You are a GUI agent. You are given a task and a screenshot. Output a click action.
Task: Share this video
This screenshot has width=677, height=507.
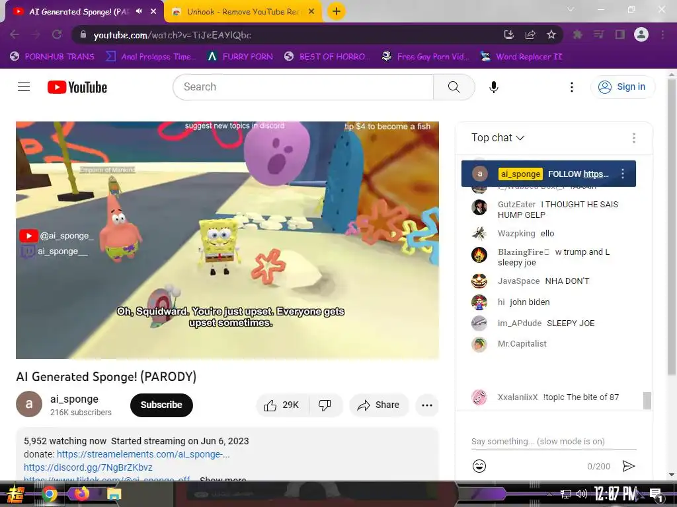point(379,405)
